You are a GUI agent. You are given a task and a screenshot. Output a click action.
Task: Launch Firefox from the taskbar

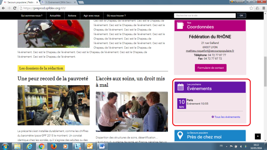pos(54,146)
